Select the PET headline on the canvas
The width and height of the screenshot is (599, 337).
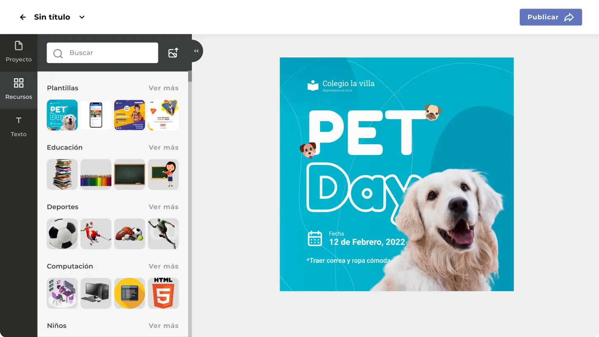coord(367,133)
